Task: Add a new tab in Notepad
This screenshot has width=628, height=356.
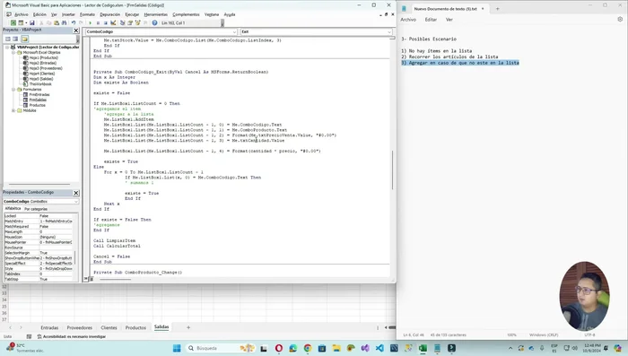Action: (497, 8)
